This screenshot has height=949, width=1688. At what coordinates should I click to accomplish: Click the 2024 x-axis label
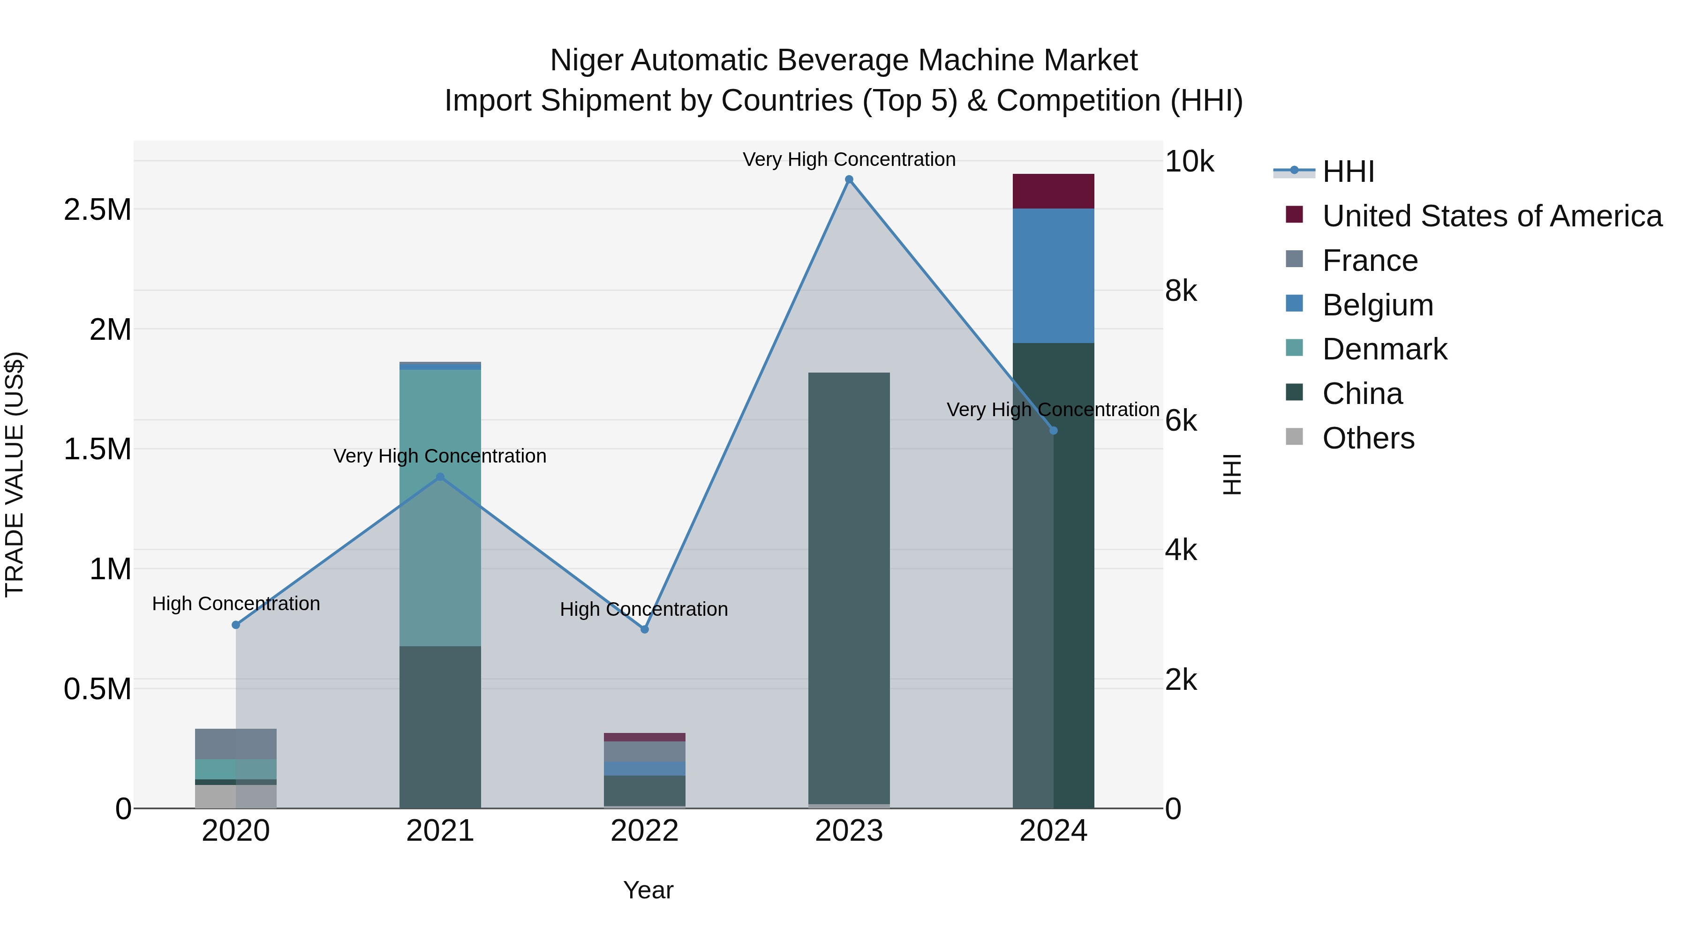click(1054, 831)
